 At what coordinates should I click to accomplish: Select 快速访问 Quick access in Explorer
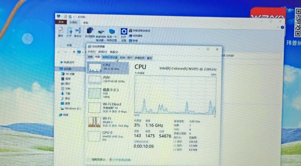pos(67,62)
